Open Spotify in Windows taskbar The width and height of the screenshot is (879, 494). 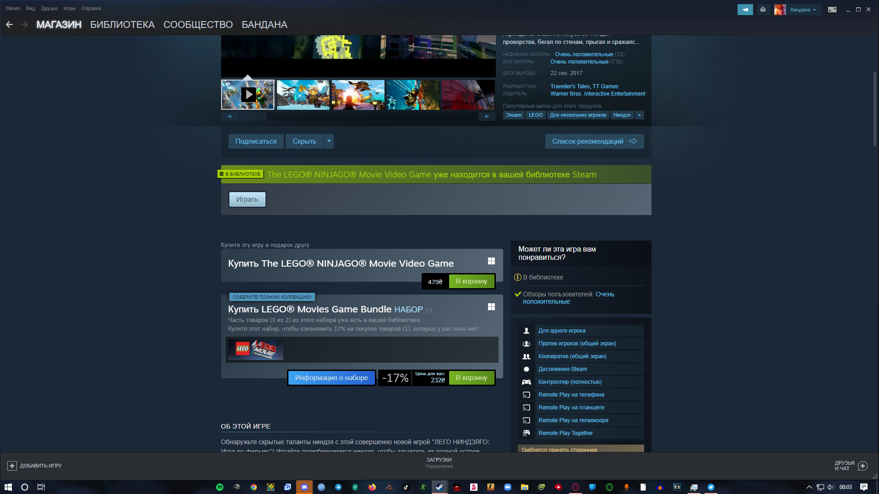220,487
